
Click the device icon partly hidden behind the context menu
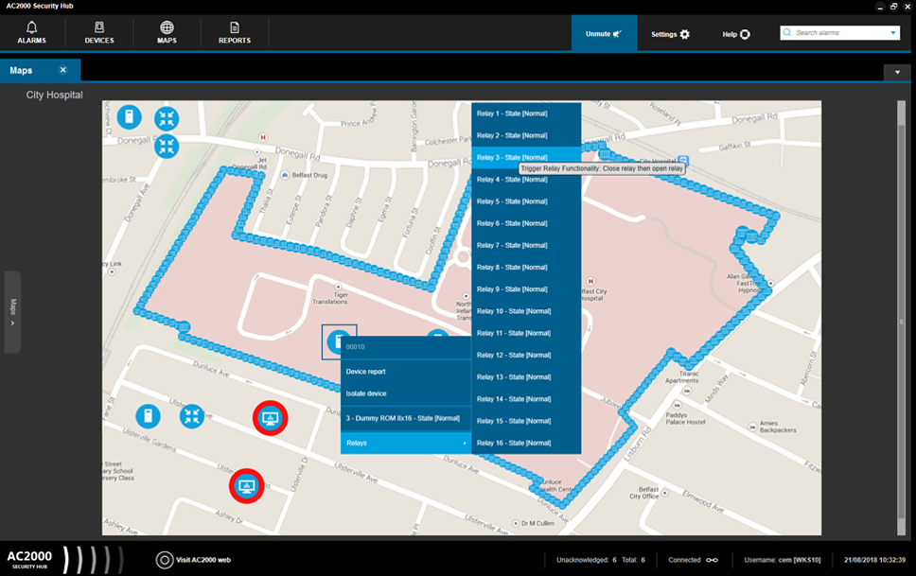click(437, 334)
